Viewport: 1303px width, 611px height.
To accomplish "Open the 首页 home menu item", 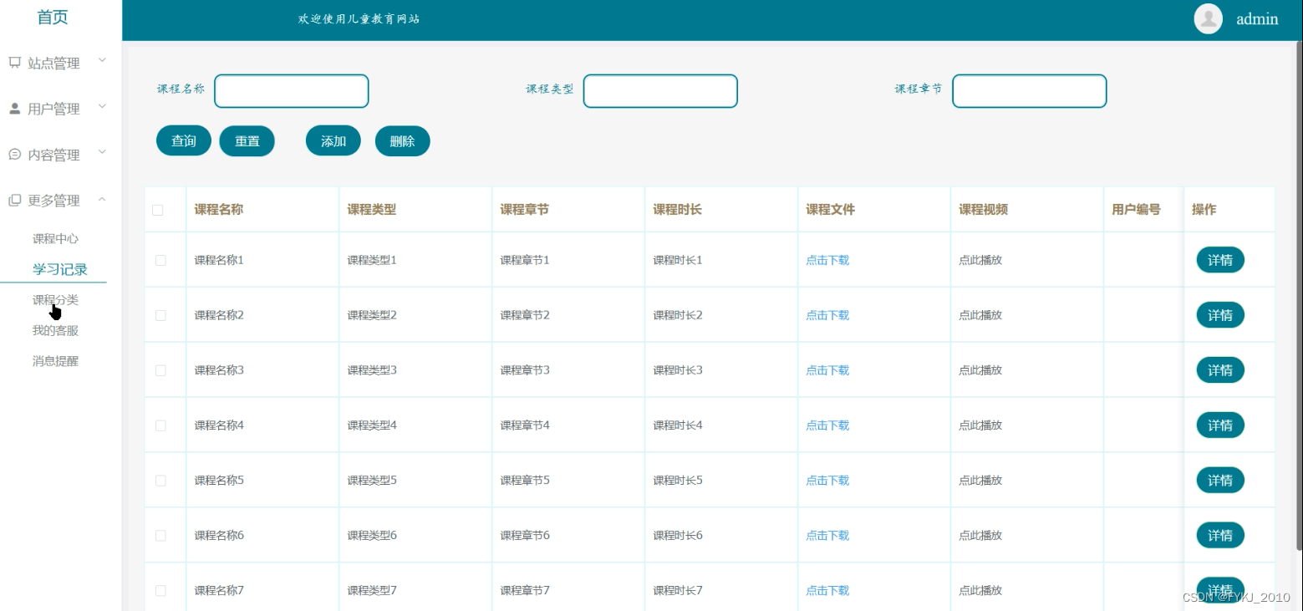I will coord(53,18).
